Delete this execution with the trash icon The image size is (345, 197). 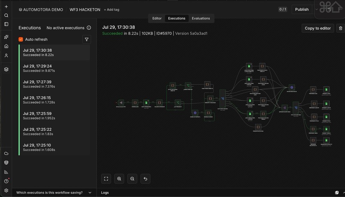[x=340, y=28]
